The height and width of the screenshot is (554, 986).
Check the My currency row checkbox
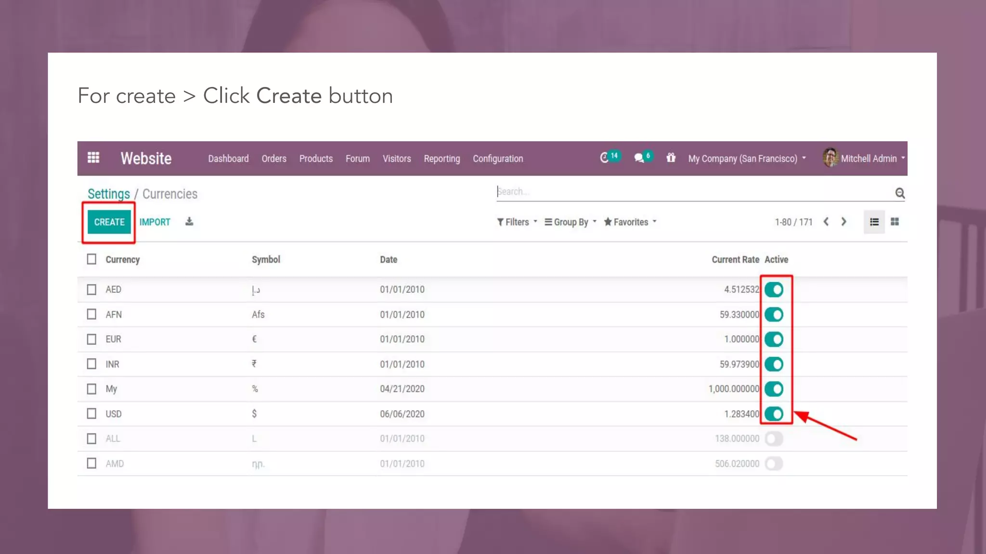(91, 389)
